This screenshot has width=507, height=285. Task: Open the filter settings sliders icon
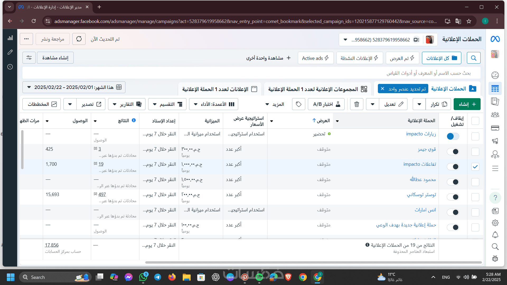pos(29,58)
